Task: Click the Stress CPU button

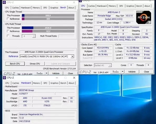Action: (x=35, y=64)
